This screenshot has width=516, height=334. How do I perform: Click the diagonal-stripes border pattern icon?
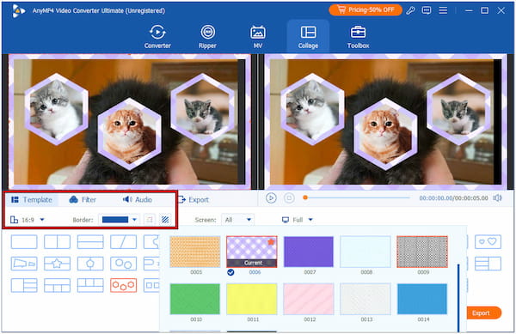pyautogui.click(x=165, y=220)
